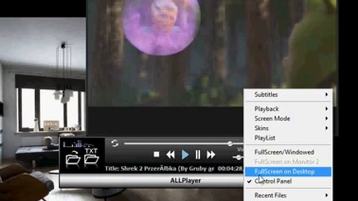
Task: Toggle the Control Panel checked item
Action: 288,181
